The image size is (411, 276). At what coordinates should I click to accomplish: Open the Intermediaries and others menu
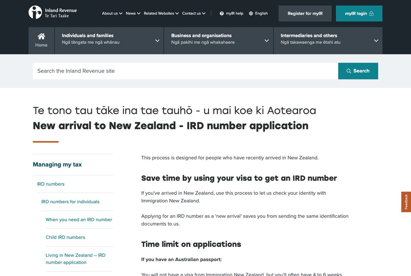(x=328, y=41)
